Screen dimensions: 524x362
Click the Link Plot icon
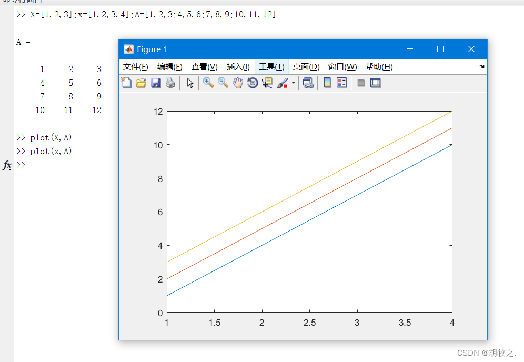(x=308, y=83)
